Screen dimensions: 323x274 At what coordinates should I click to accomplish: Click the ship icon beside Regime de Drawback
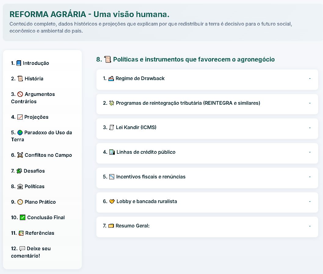tap(111, 79)
